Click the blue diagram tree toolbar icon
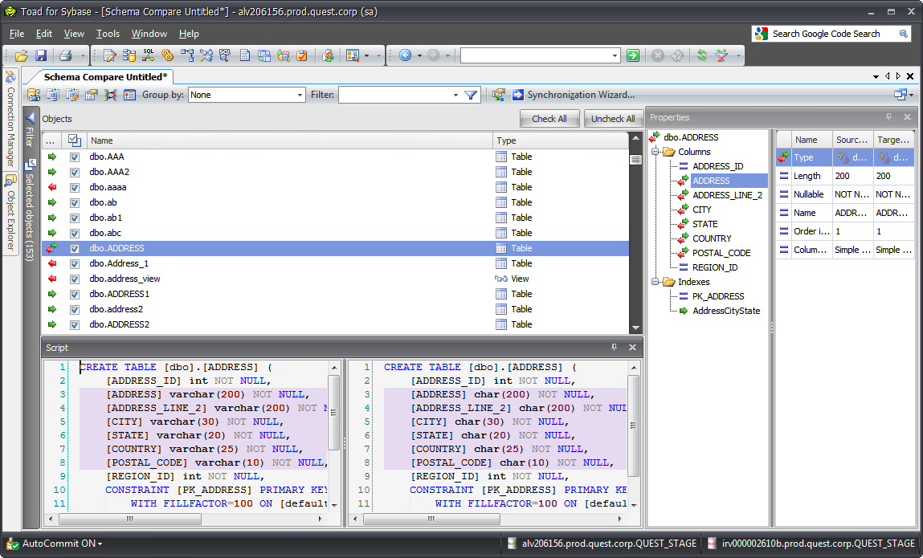This screenshot has height=558, width=923. (187, 56)
